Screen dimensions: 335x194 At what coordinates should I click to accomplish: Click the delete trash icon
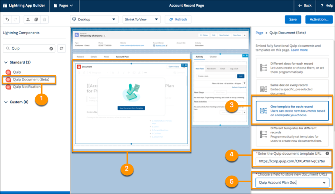point(44,20)
